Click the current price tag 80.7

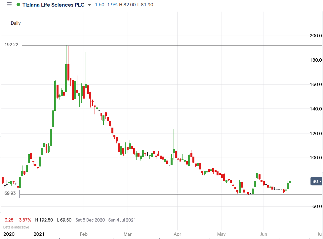click(316, 181)
